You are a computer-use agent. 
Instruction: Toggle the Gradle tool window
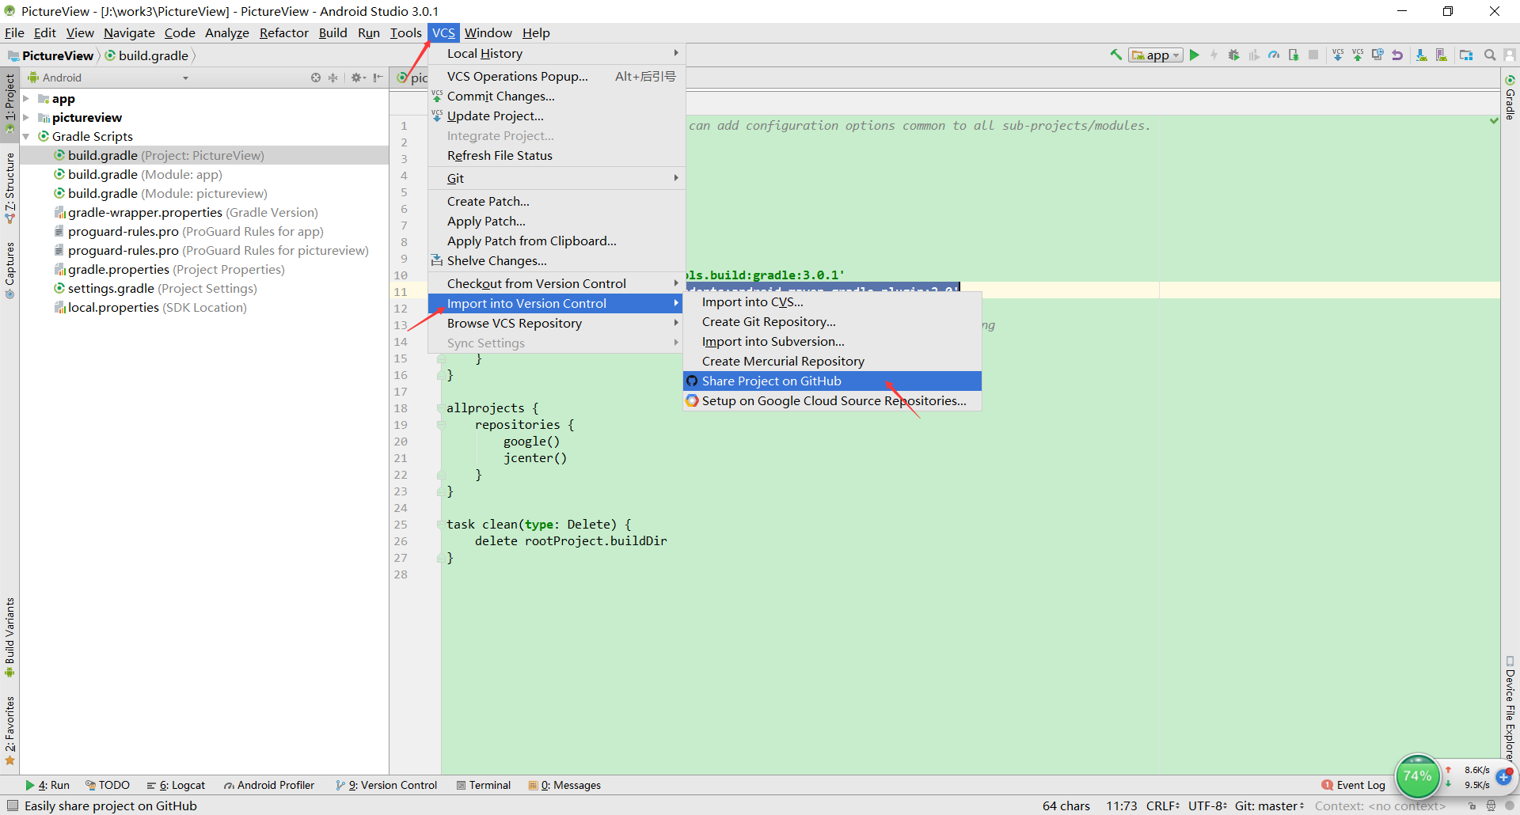(1510, 98)
